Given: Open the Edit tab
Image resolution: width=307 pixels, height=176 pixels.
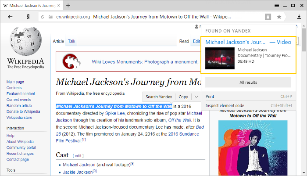Looking at the screenshot, I should pos(196,41).
